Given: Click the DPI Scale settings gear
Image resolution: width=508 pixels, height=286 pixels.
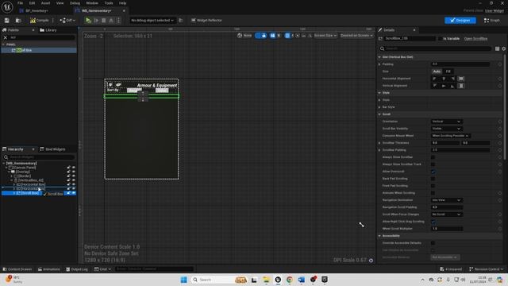Looking at the screenshot, I should (371, 261).
